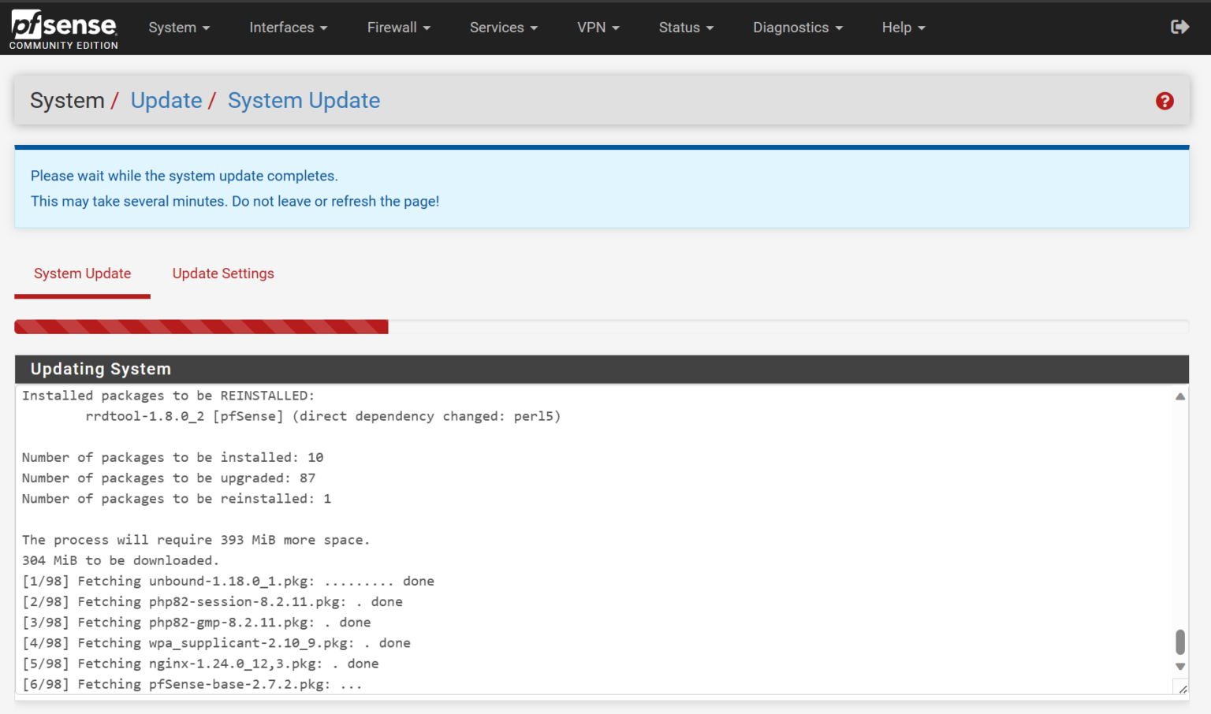This screenshot has width=1211, height=714.
Task: Click the scrollbar up arrow in the log panel
Action: point(1179,396)
